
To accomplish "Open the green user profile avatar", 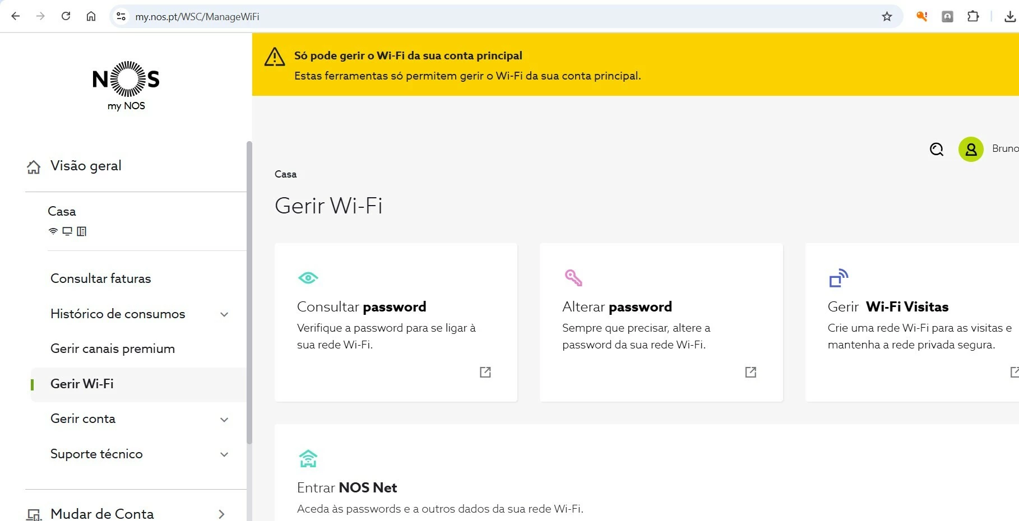I will click(971, 149).
